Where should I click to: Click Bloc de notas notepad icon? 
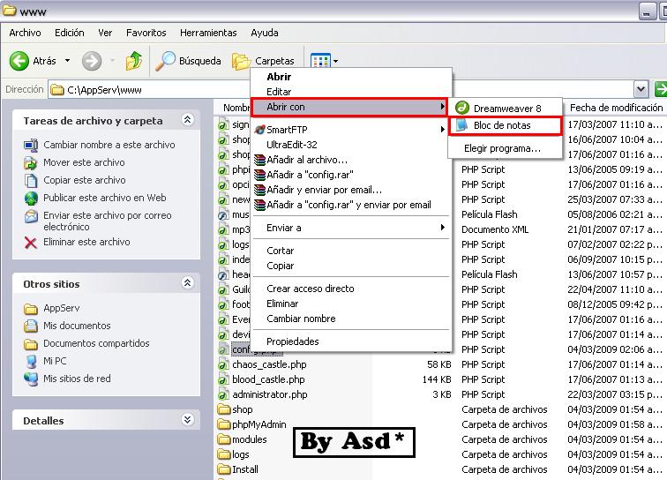tap(461, 125)
